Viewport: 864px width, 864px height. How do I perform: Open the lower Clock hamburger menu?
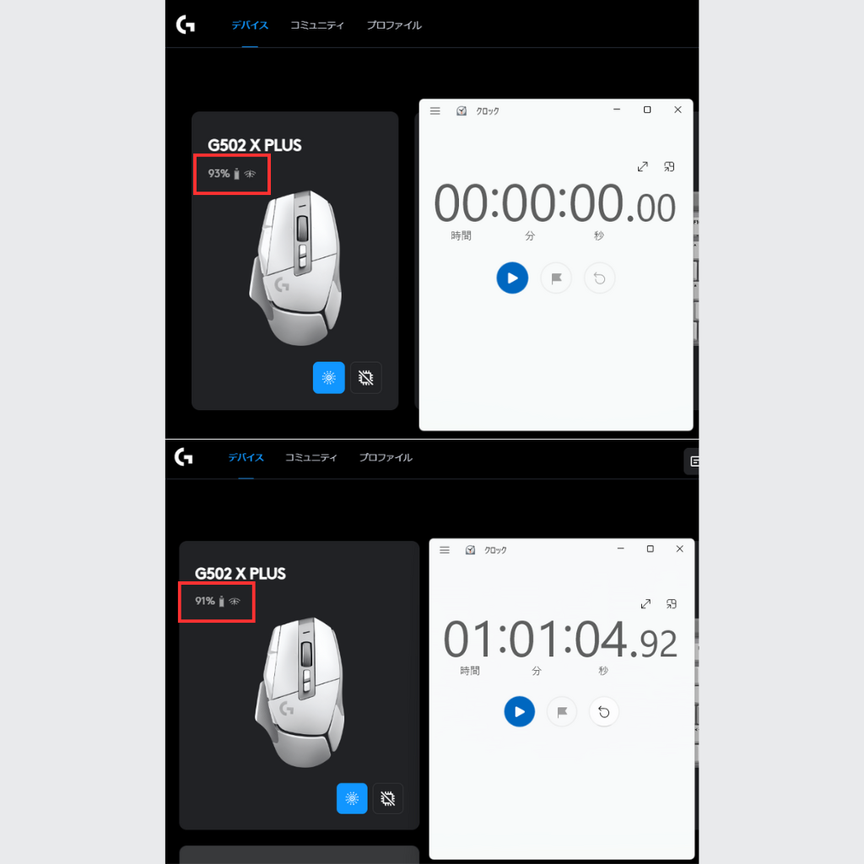(x=445, y=550)
